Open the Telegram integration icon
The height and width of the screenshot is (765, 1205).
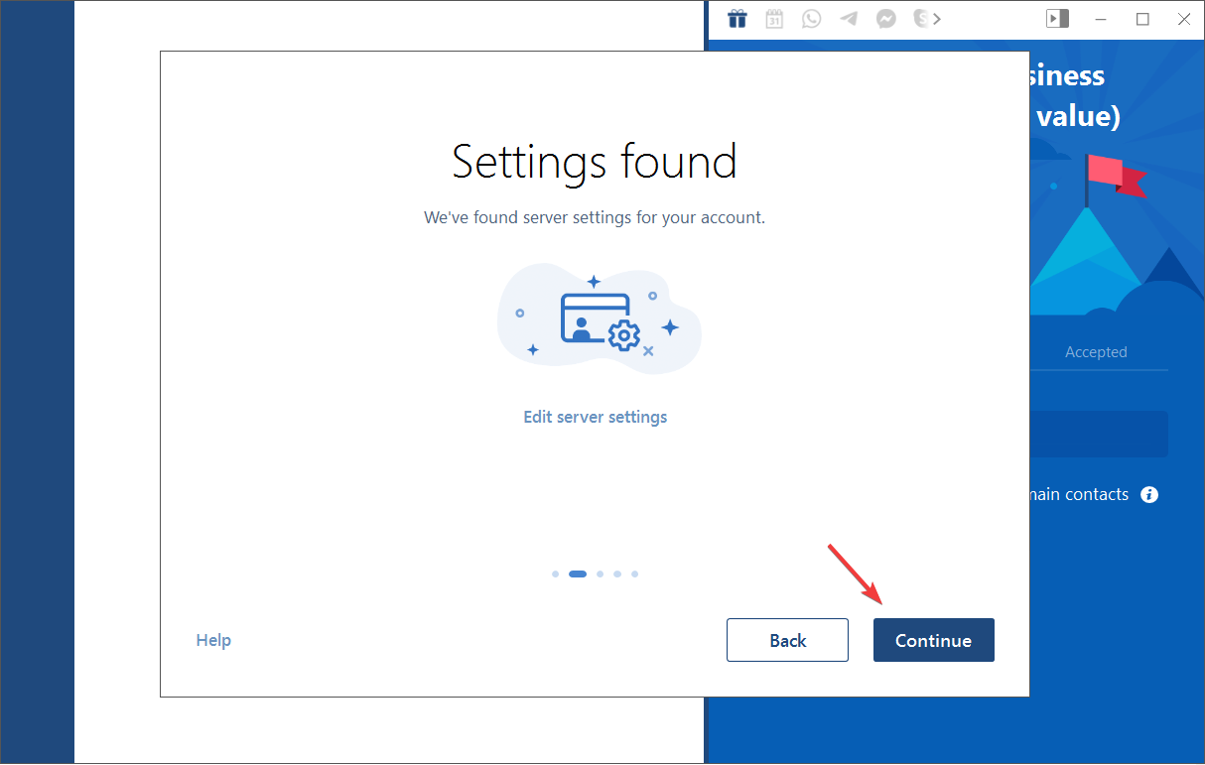849,19
